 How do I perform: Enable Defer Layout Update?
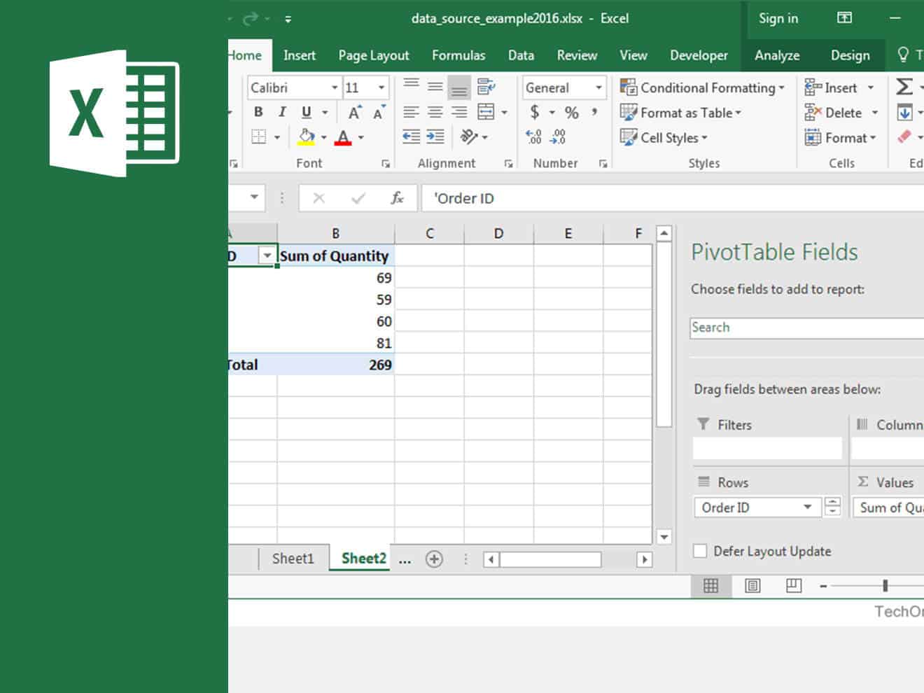tap(699, 551)
